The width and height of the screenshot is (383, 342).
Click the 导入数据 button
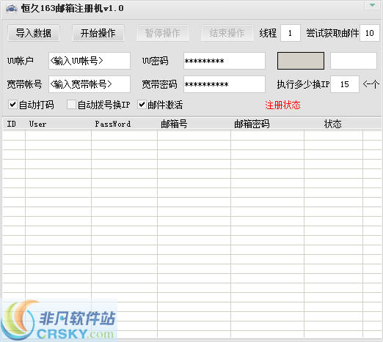click(34, 33)
